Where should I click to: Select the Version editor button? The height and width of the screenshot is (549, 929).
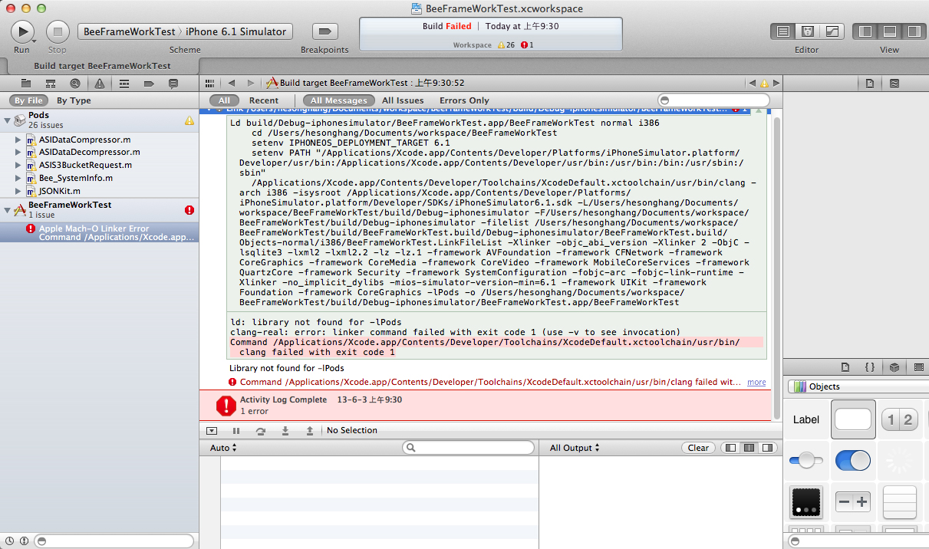coord(832,31)
